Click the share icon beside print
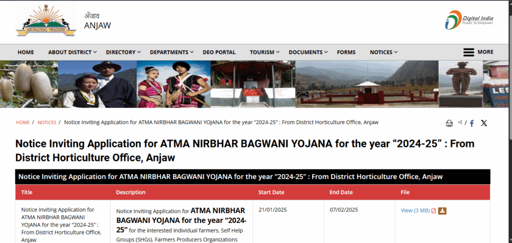Viewport: 512px width, 243px height. [460, 122]
